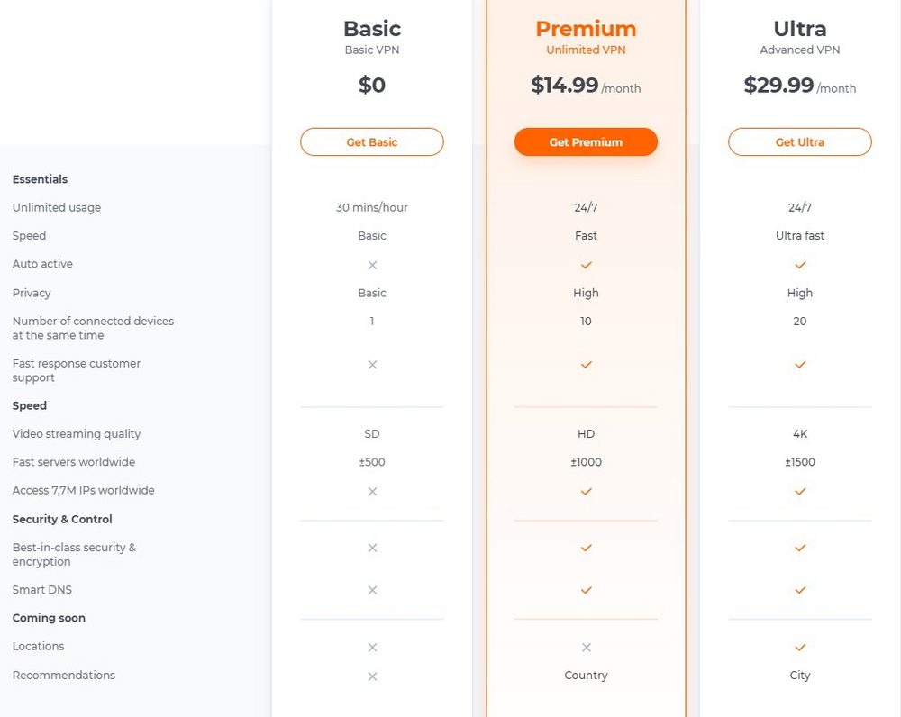Click the Ultra plan Locations checkmark
Screen dimensions: 901x717
[x=799, y=647]
